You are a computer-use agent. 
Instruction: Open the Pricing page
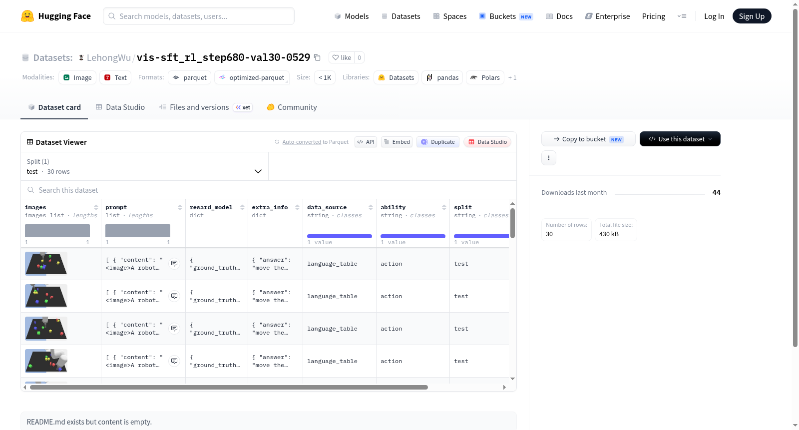[654, 16]
